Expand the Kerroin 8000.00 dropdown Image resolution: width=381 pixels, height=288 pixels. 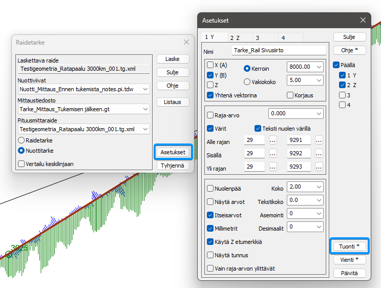pyautogui.click(x=319, y=67)
